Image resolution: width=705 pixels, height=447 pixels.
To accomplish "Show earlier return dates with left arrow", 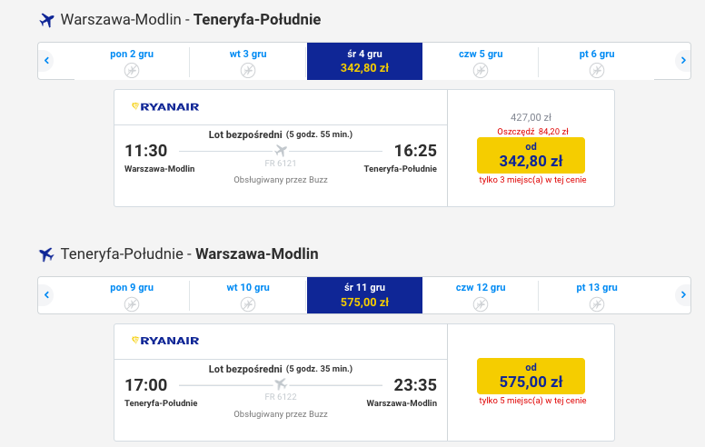I will 46,295.
